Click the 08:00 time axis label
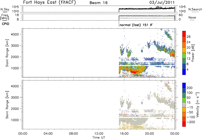Viewport: 202px width, 139px height. click(x=73, y=134)
